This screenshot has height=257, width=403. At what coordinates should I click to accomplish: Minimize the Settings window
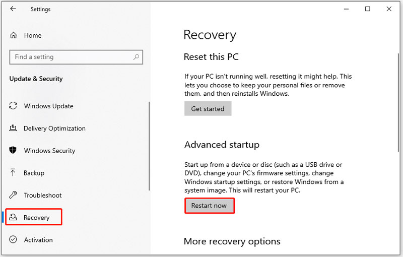click(346, 9)
